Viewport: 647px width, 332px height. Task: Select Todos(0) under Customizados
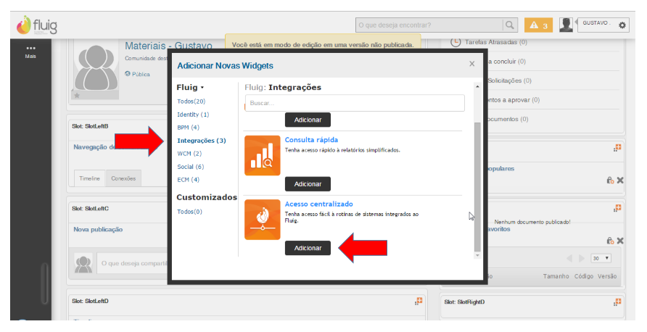point(189,212)
